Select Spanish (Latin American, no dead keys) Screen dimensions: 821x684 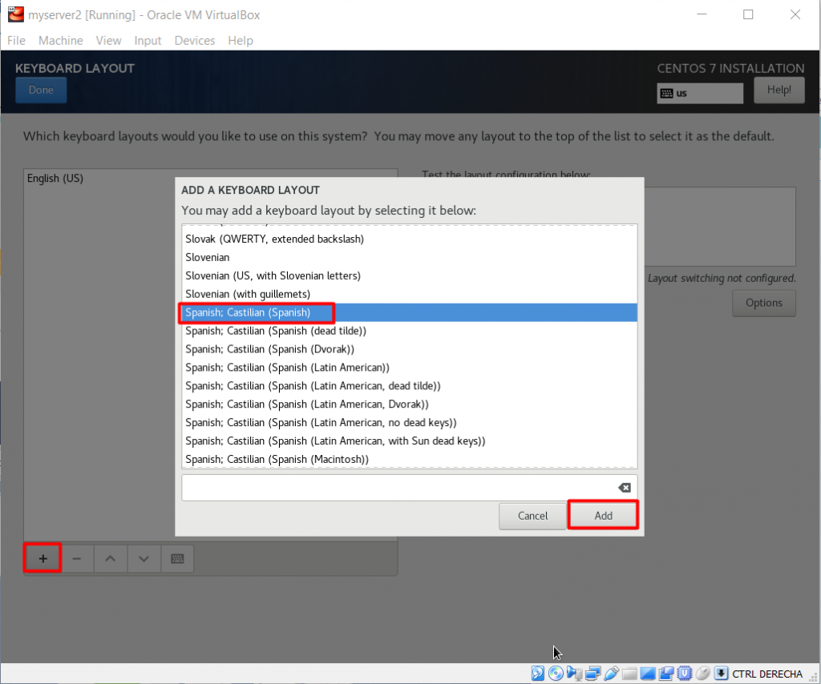410,423
